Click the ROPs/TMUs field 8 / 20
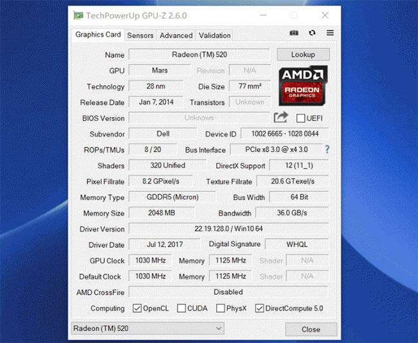Screen dimensions: 418x343 click(153, 149)
